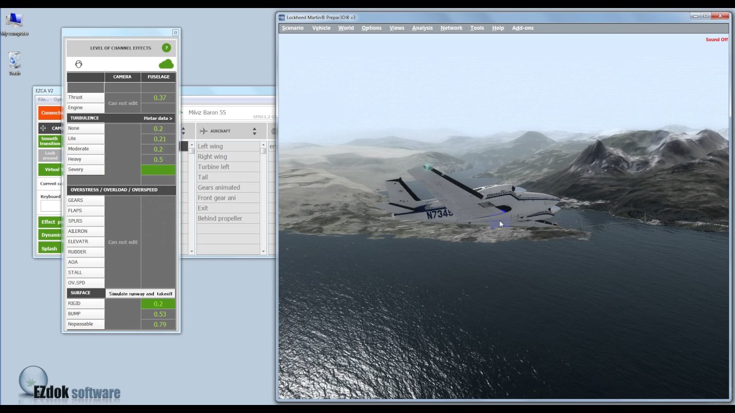Select the Severy turbulence level
This screenshot has height=413, width=735.
86,170
